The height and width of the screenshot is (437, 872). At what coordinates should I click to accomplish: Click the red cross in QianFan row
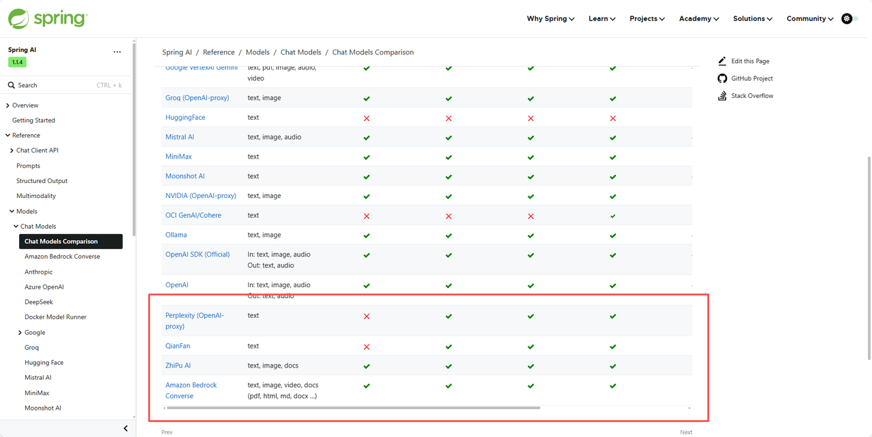pyautogui.click(x=367, y=347)
